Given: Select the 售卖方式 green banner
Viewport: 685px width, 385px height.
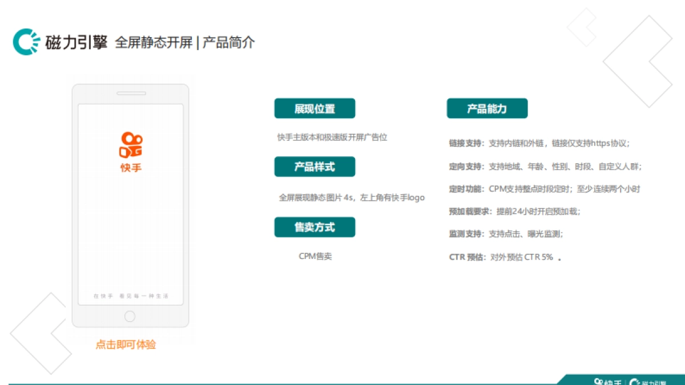Looking at the screenshot, I should click(x=315, y=227).
